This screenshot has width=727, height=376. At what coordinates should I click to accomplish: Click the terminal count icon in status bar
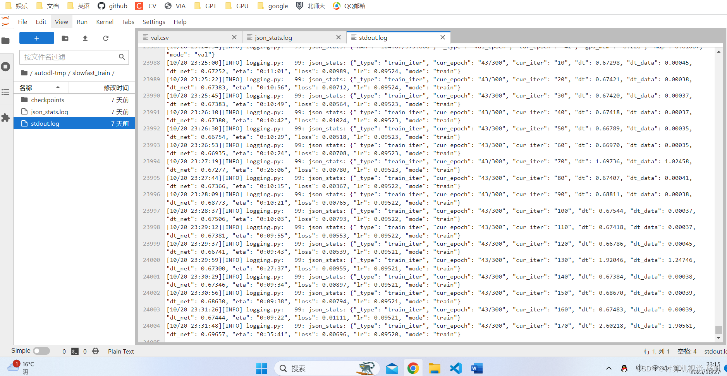point(75,351)
